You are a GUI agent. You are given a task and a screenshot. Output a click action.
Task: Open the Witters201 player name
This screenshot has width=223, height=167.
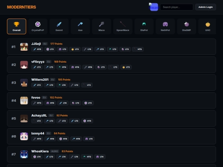[x=40, y=80]
